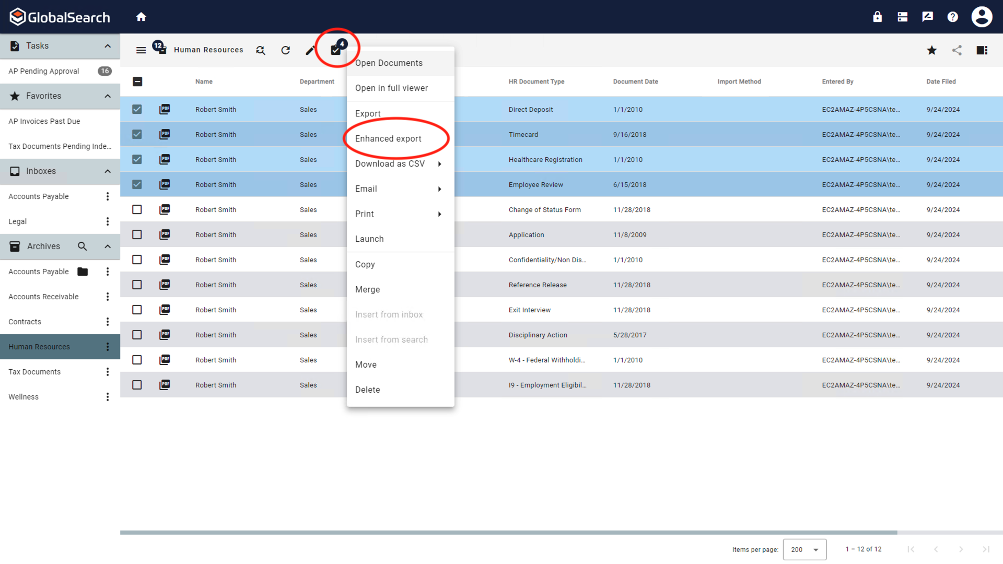Toggle checkbox for Robert Smith Timecard row

136,134
